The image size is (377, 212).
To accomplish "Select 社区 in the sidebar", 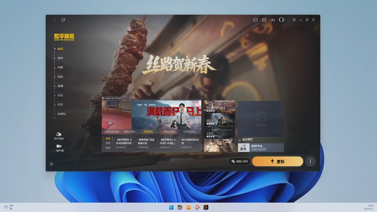I will tap(60, 105).
